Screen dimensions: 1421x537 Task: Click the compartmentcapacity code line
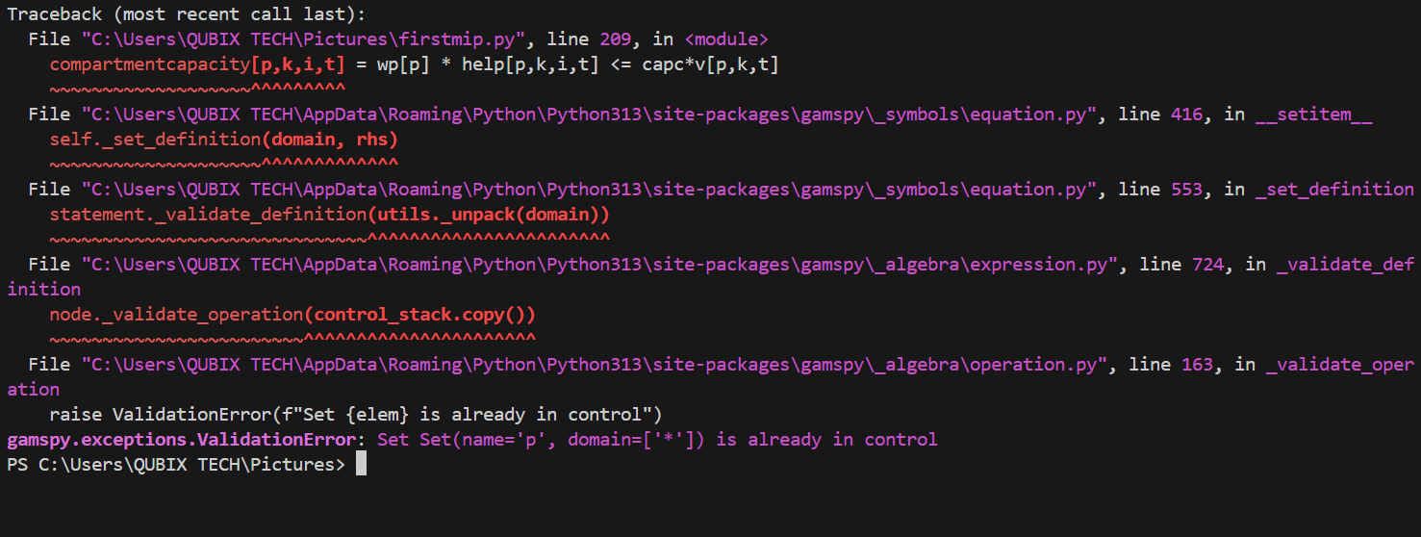click(x=414, y=64)
